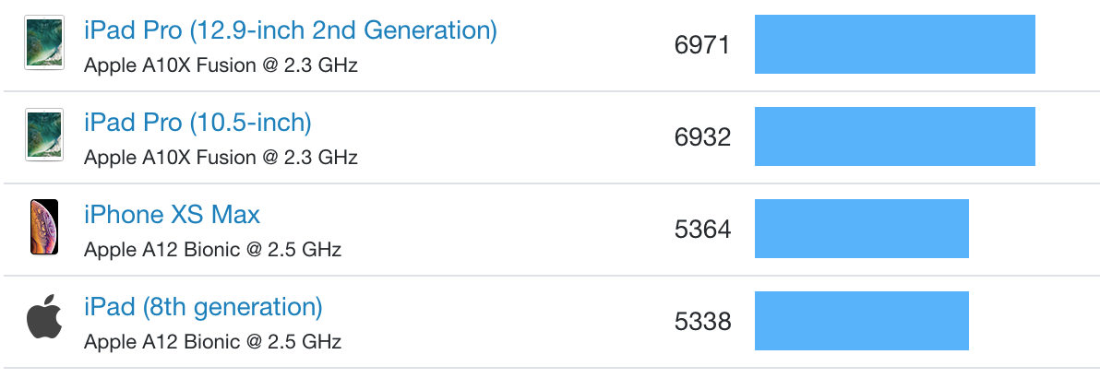Click the blue score bar for 5338
The width and height of the screenshot is (1100, 378).
(862, 321)
